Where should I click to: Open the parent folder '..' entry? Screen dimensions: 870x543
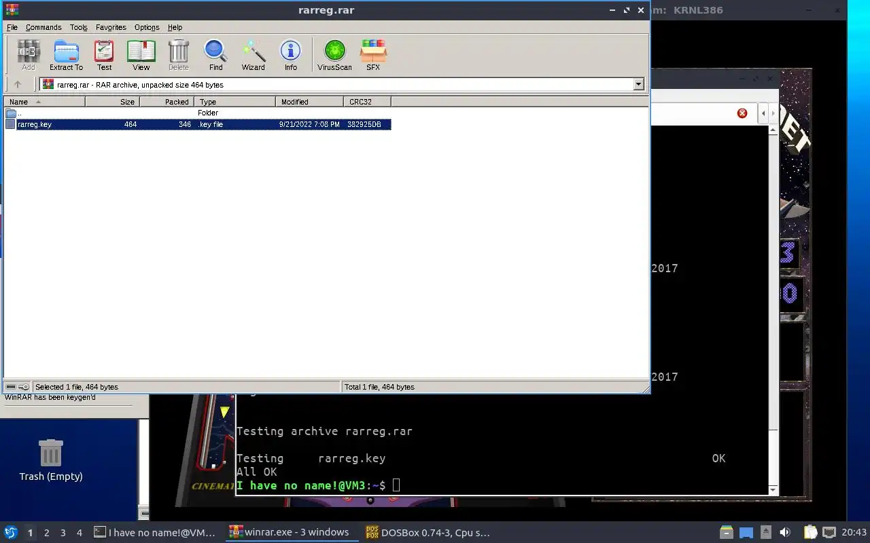[11, 113]
